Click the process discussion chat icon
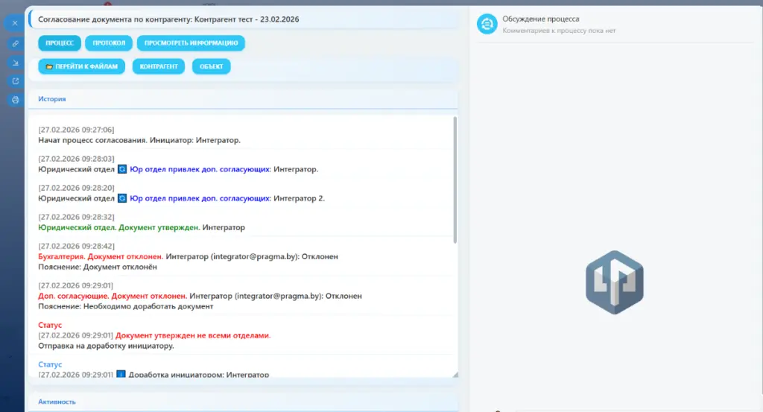Viewport: 763px width, 412px height. point(487,24)
